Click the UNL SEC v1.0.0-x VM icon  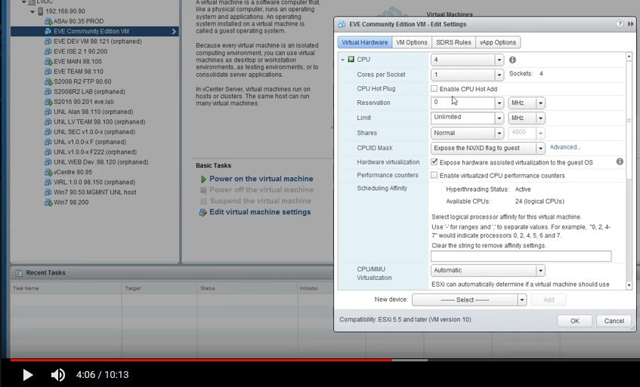point(48,131)
